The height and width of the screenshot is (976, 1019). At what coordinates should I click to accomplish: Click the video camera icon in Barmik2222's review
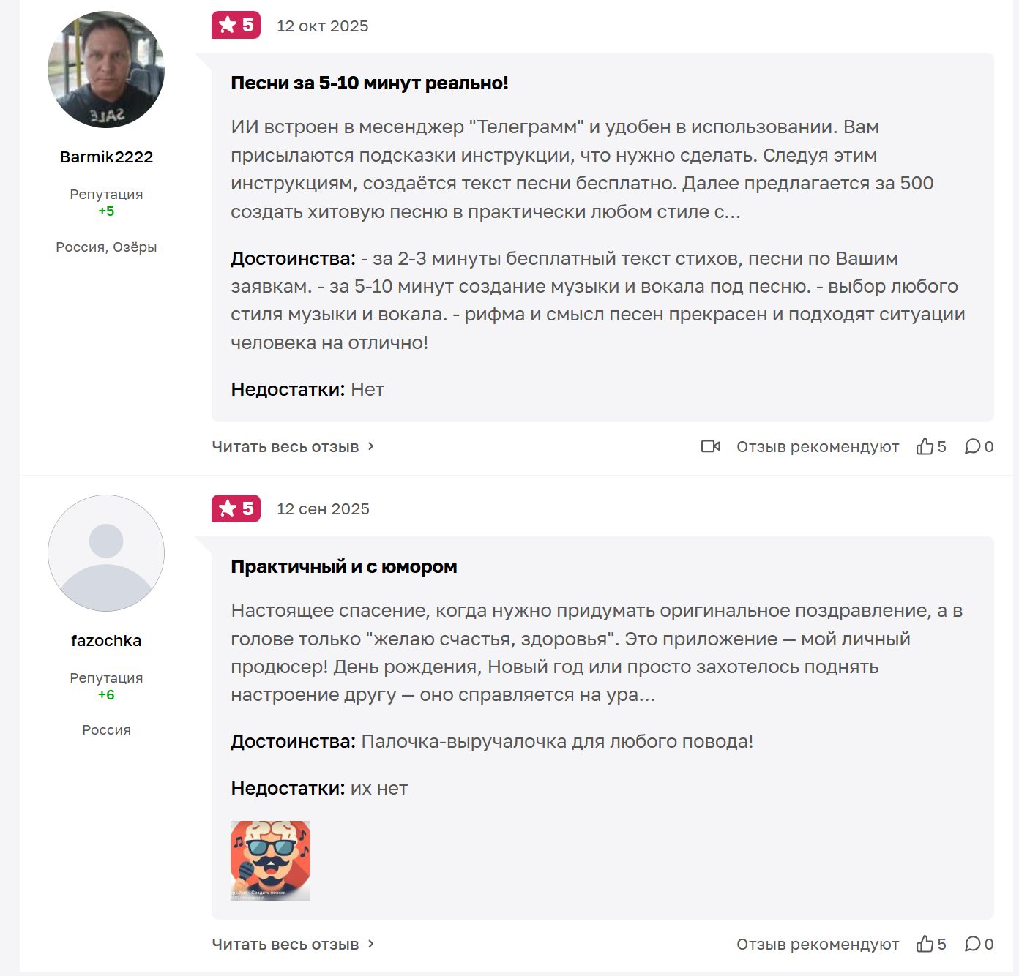(x=710, y=446)
